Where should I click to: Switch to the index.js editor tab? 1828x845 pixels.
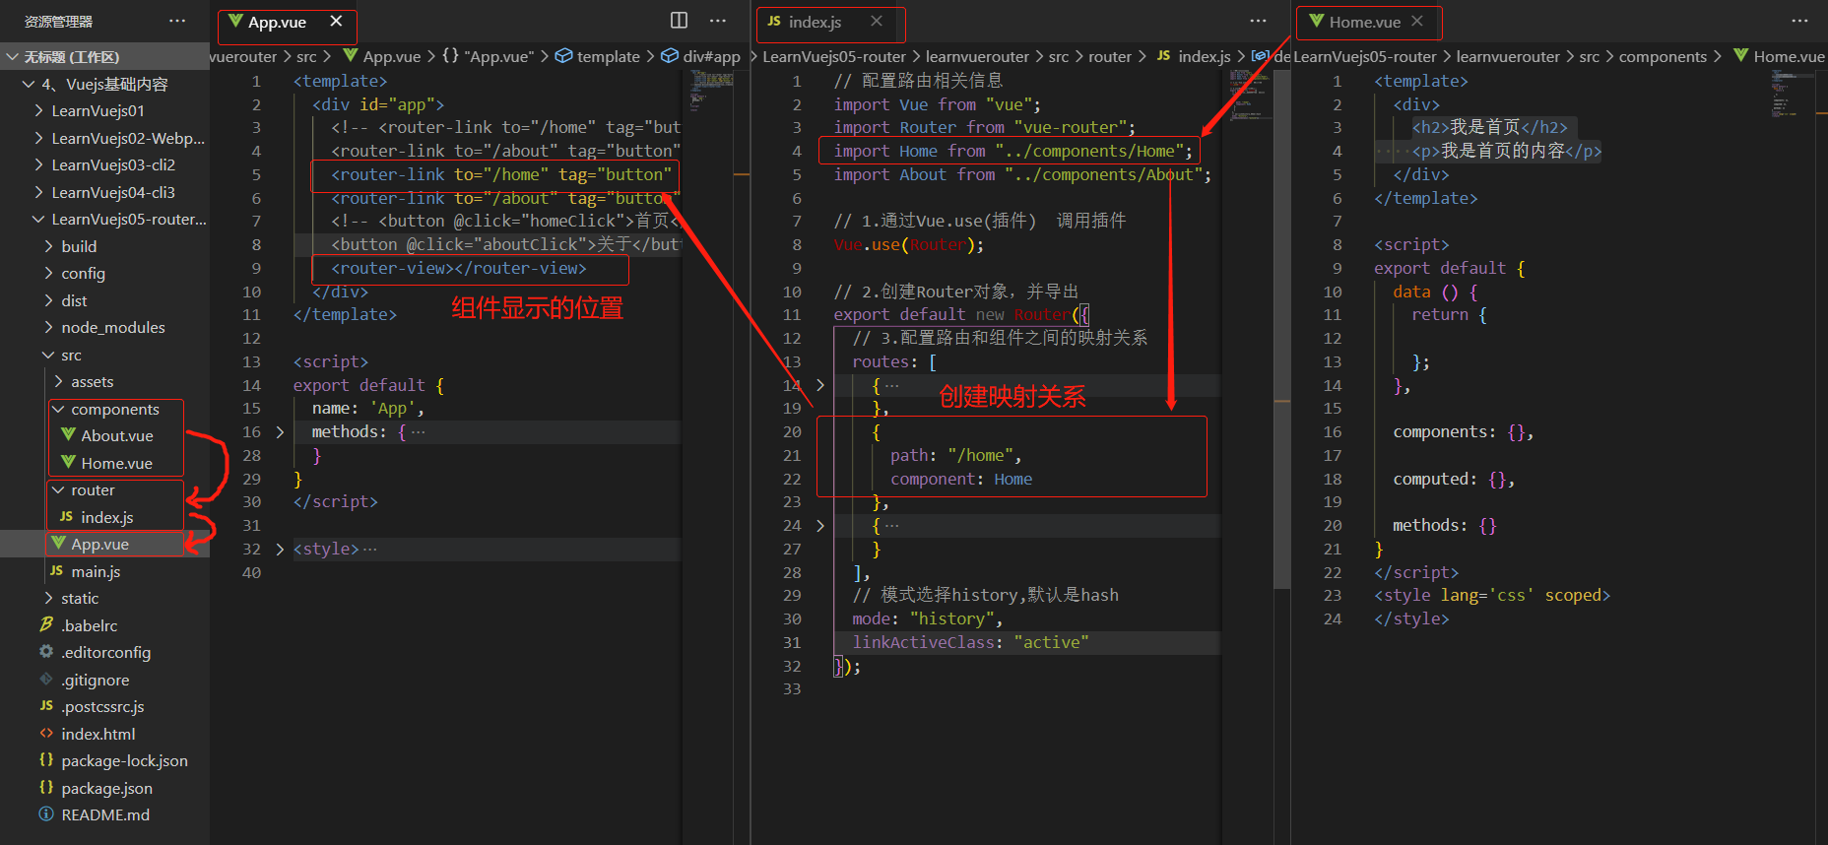tap(829, 22)
